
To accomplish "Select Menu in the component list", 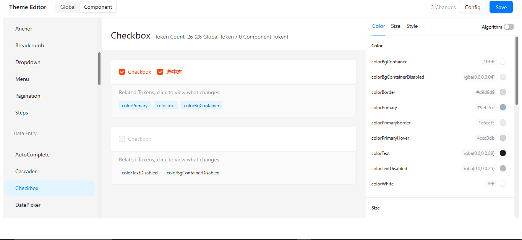I will 50,79.
